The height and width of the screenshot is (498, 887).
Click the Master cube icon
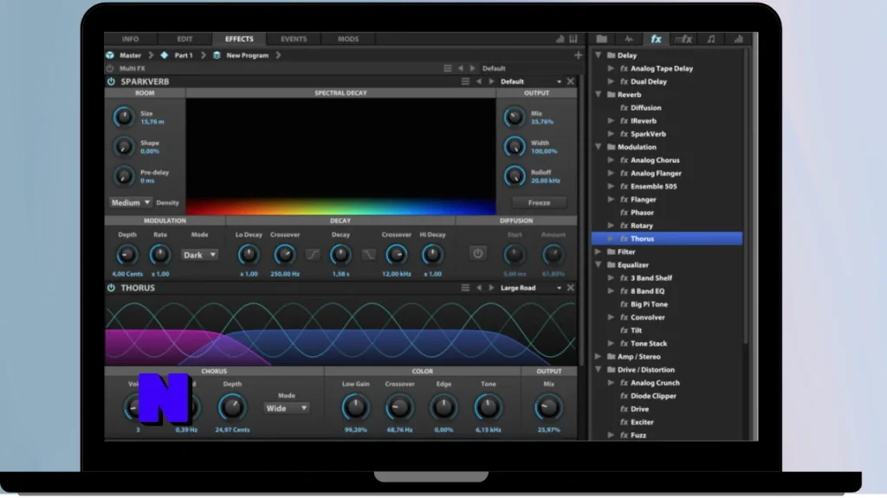(110, 55)
